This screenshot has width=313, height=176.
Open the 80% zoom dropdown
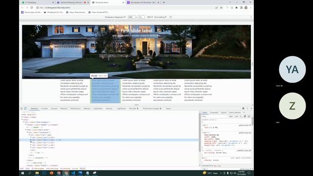(150, 17)
